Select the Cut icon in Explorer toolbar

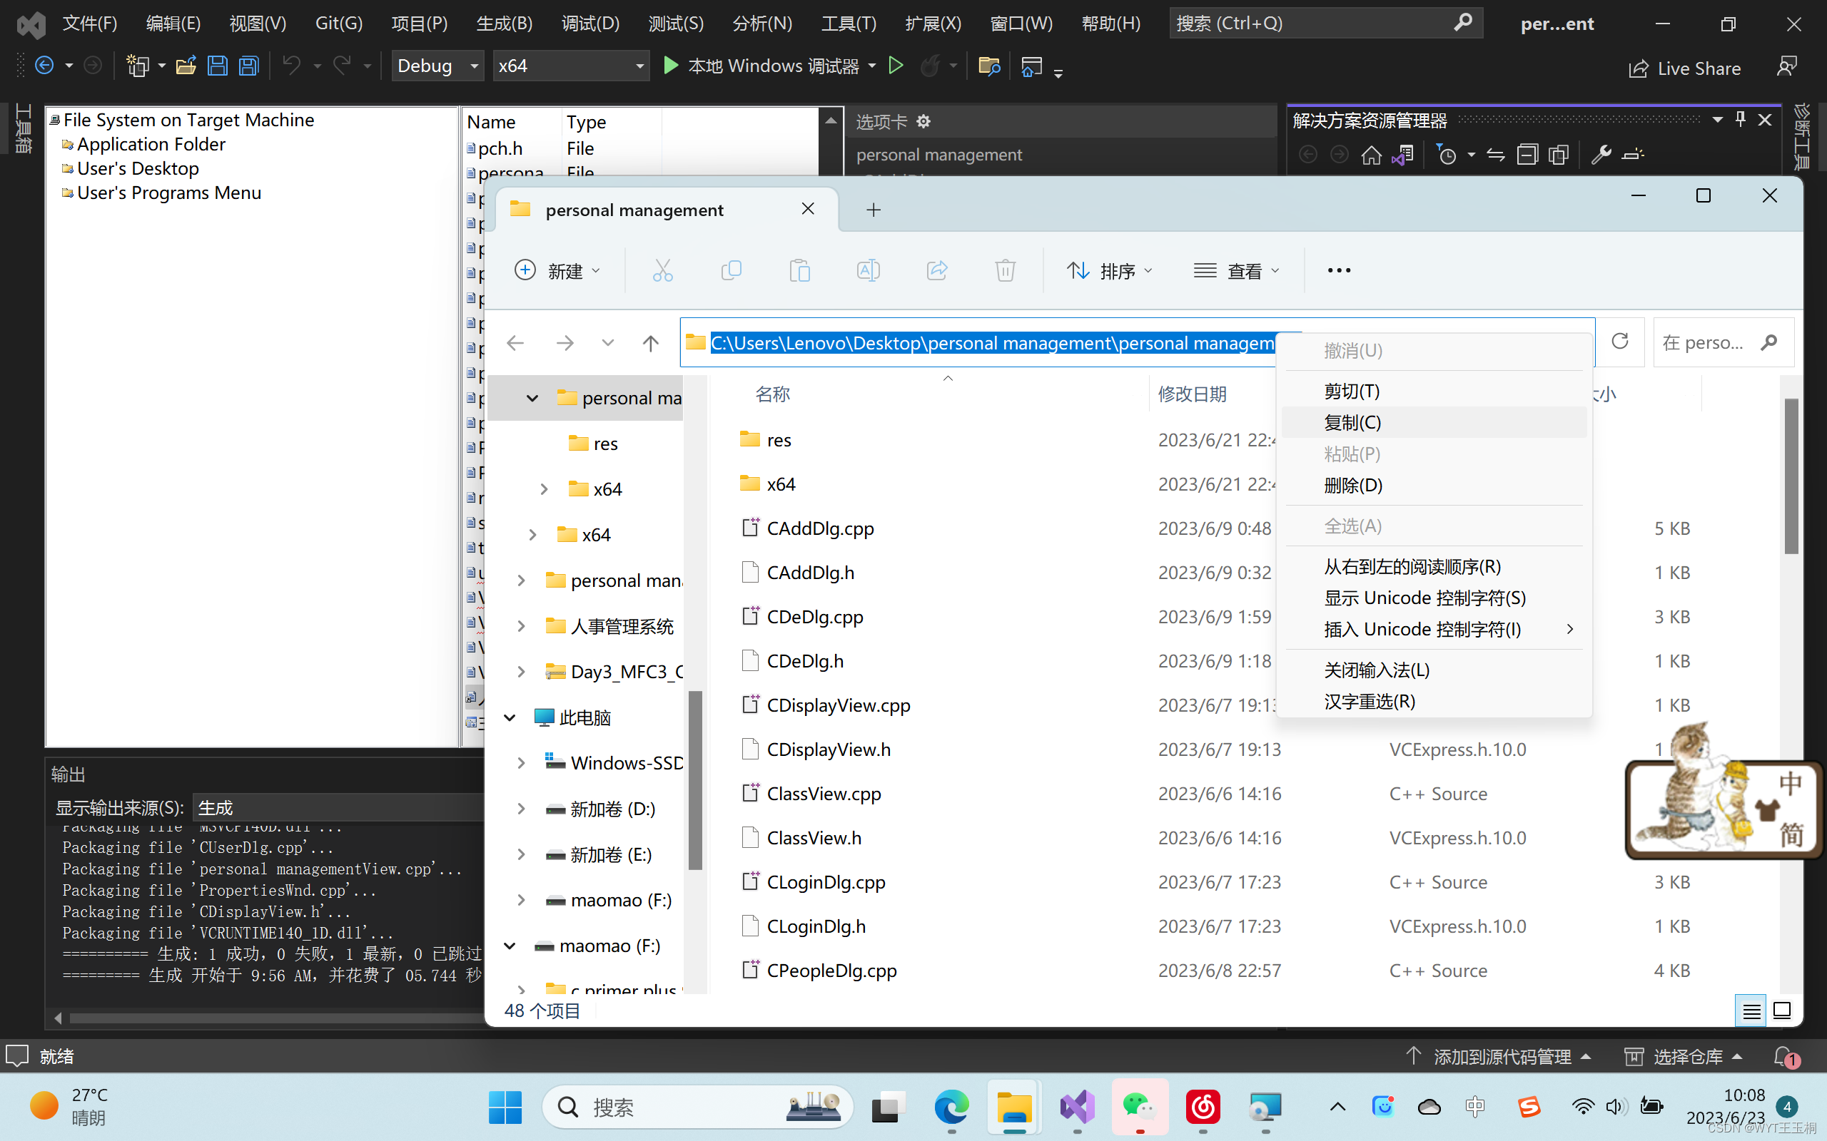click(662, 270)
